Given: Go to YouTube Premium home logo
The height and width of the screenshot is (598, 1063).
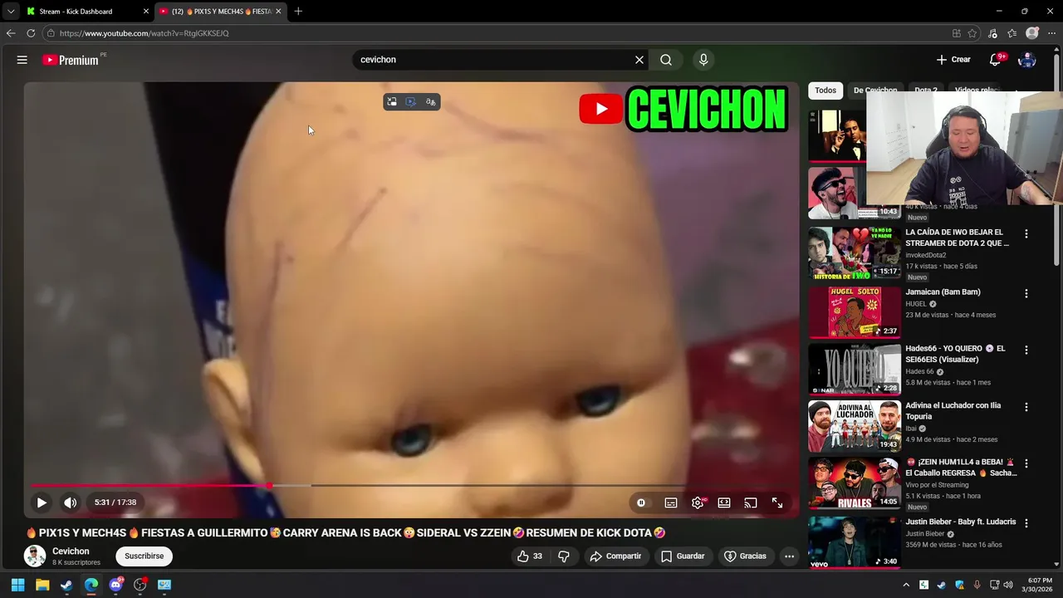Looking at the screenshot, I should coord(71,60).
